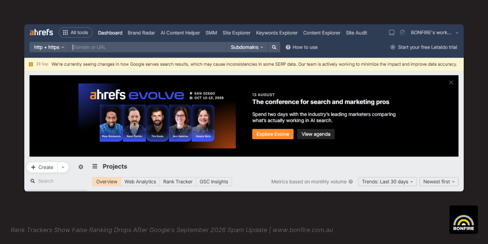This screenshot has width=488, height=244.
Task: Click the BONFIRE logo badge
Action: [x=463, y=219]
